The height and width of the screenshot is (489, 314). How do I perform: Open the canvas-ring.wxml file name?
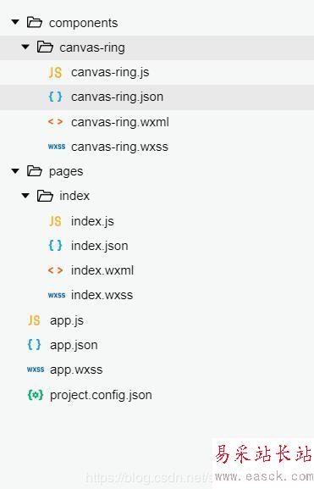[120, 122]
